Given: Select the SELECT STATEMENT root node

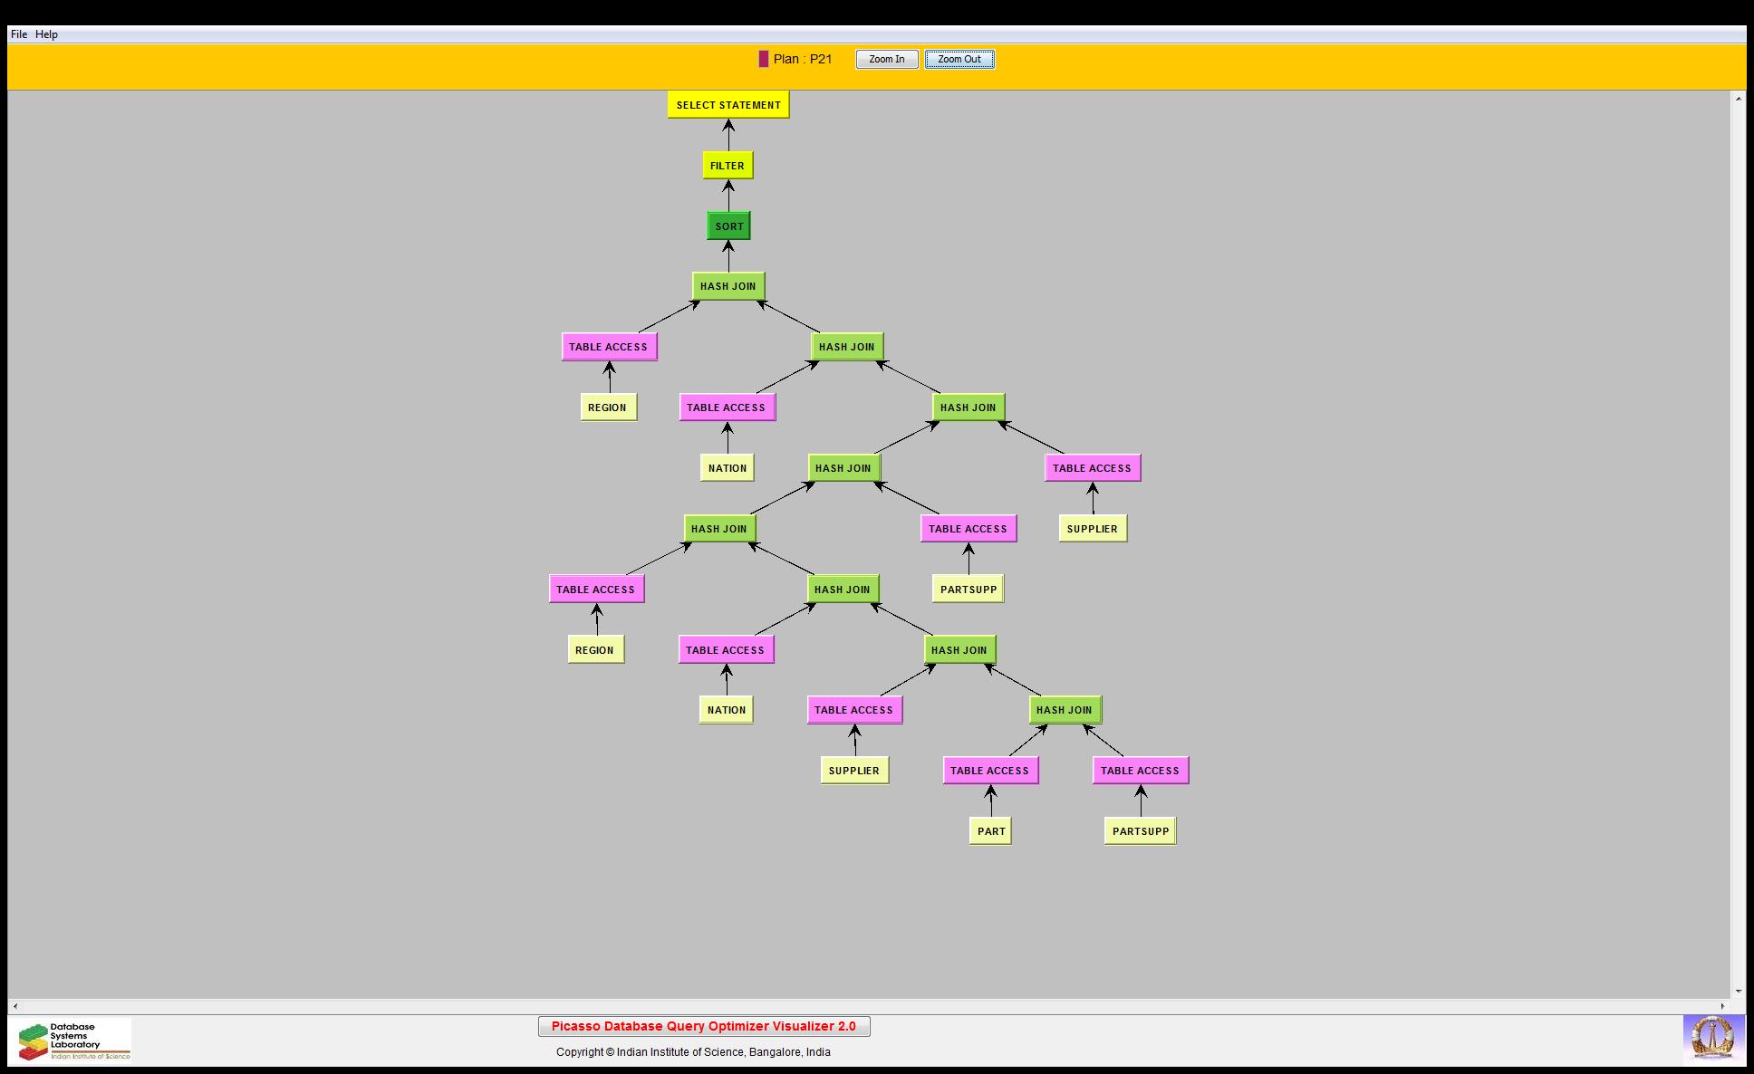Looking at the screenshot, I should click(x=728, y=105).
